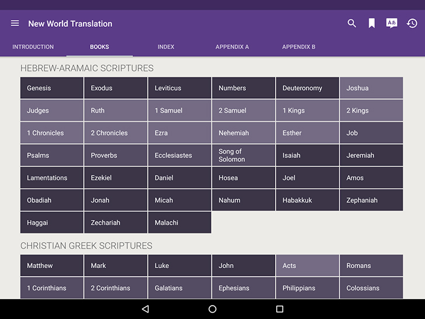Tap the Android recent apps button
The height and width of the screenshot is (319, 425).
(x=280, y=309)
